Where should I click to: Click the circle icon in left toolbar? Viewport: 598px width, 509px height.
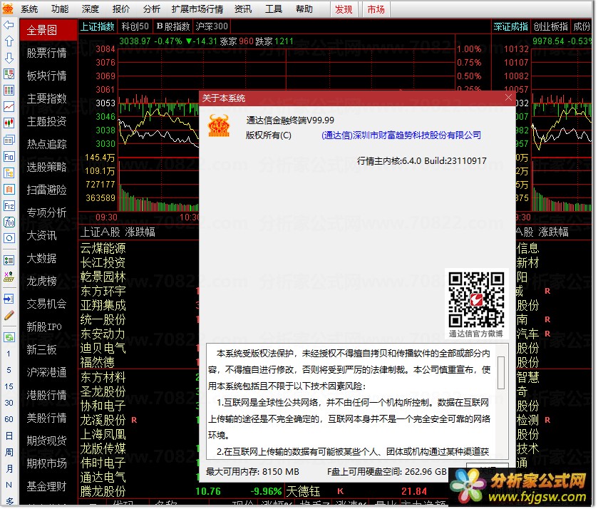point(9,239)
